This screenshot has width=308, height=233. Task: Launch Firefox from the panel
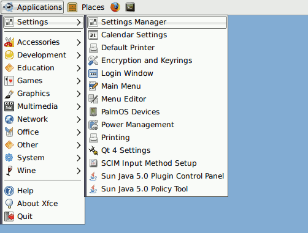coord(115,7)
